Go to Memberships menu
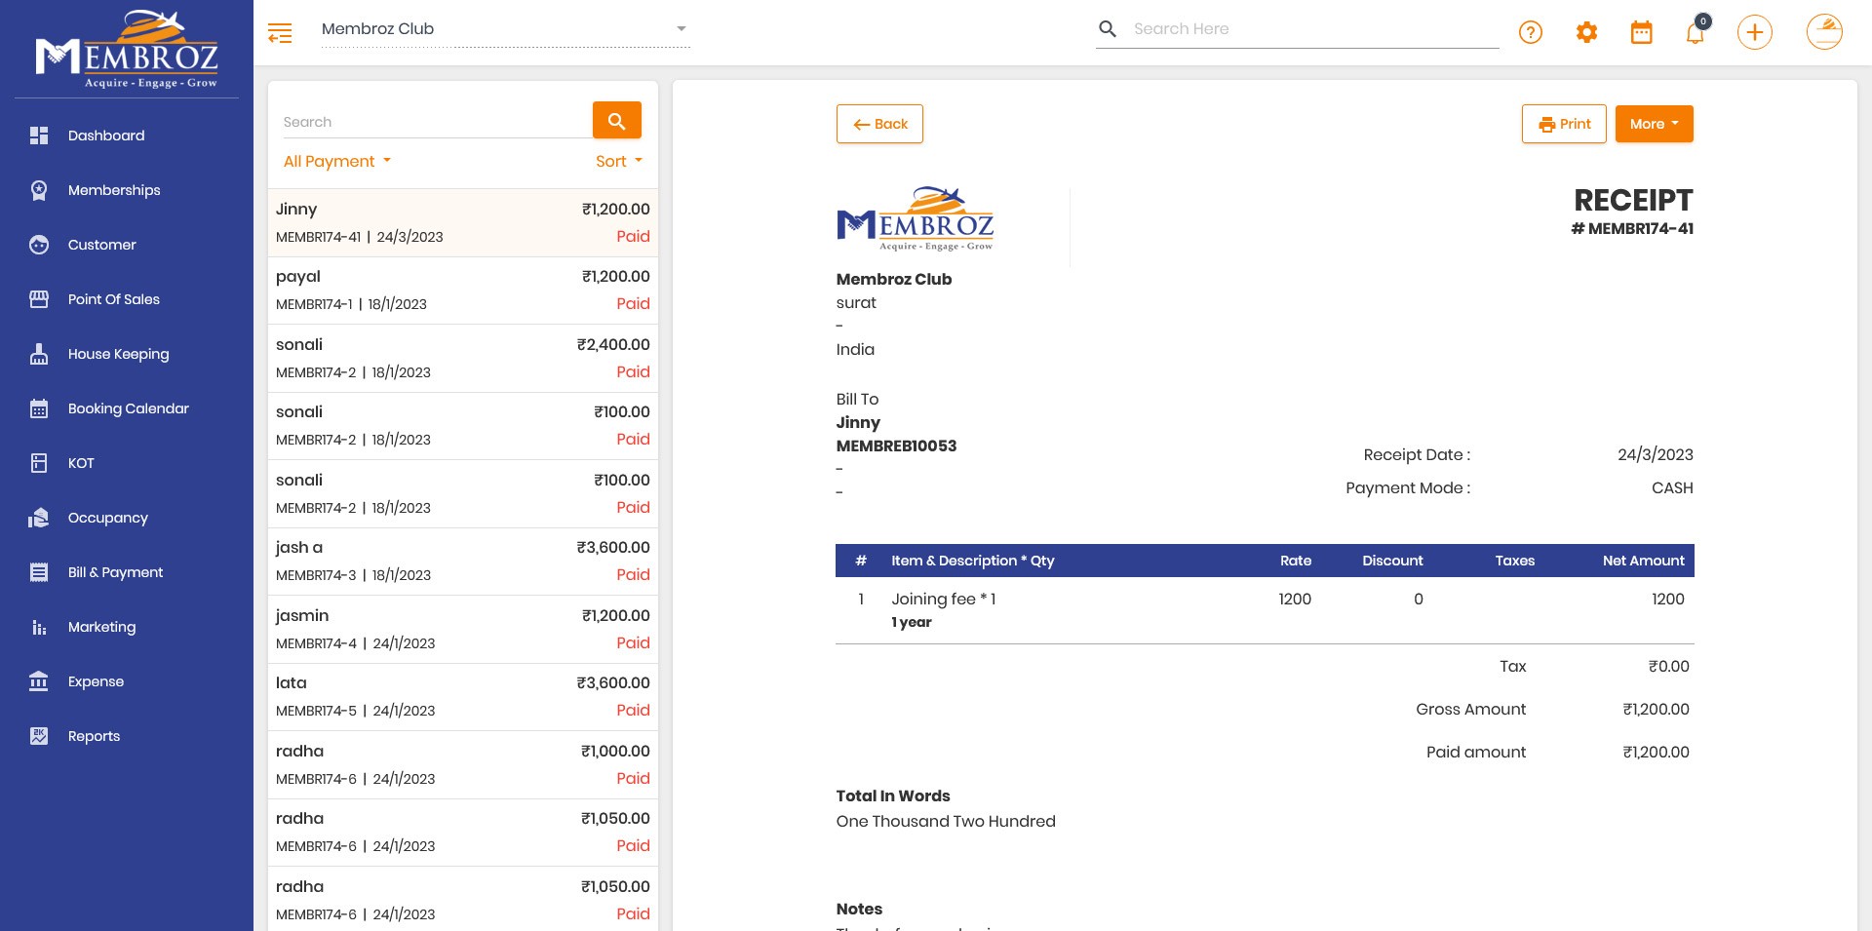The width and height of the screenshot is (1872, 931). 114,190
